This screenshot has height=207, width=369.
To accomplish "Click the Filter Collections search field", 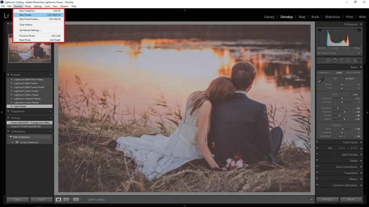I will point(30,137).
